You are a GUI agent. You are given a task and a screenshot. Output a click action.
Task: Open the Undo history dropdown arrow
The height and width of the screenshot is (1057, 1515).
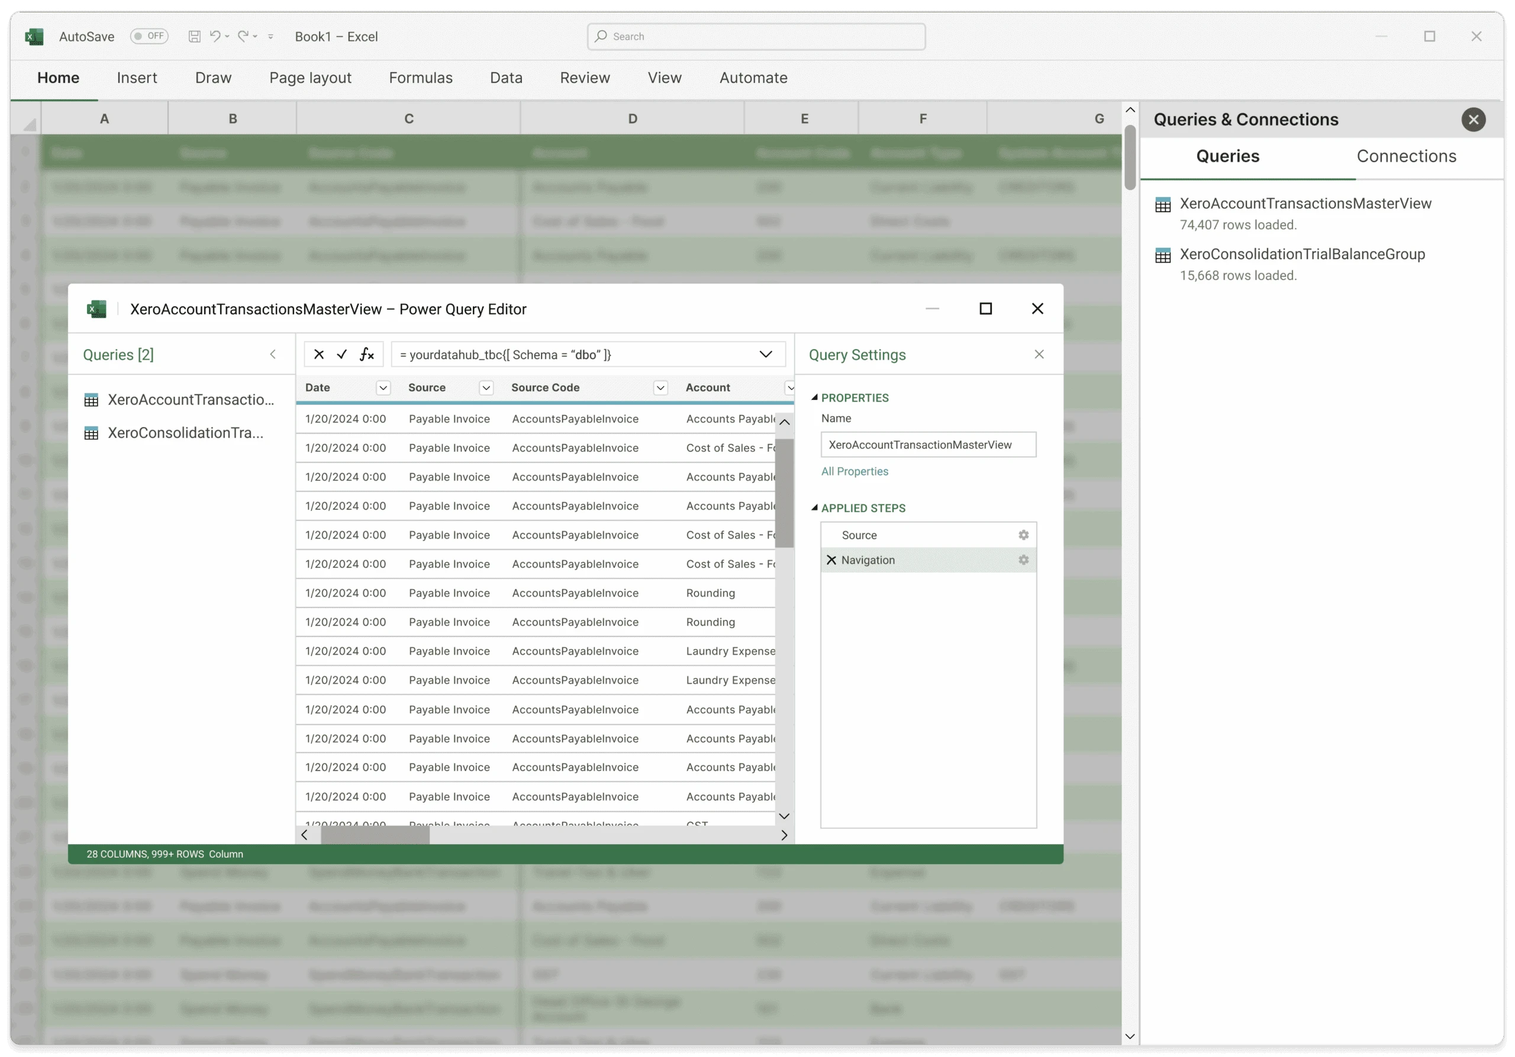pyautogui.click(x=227, y=37)
